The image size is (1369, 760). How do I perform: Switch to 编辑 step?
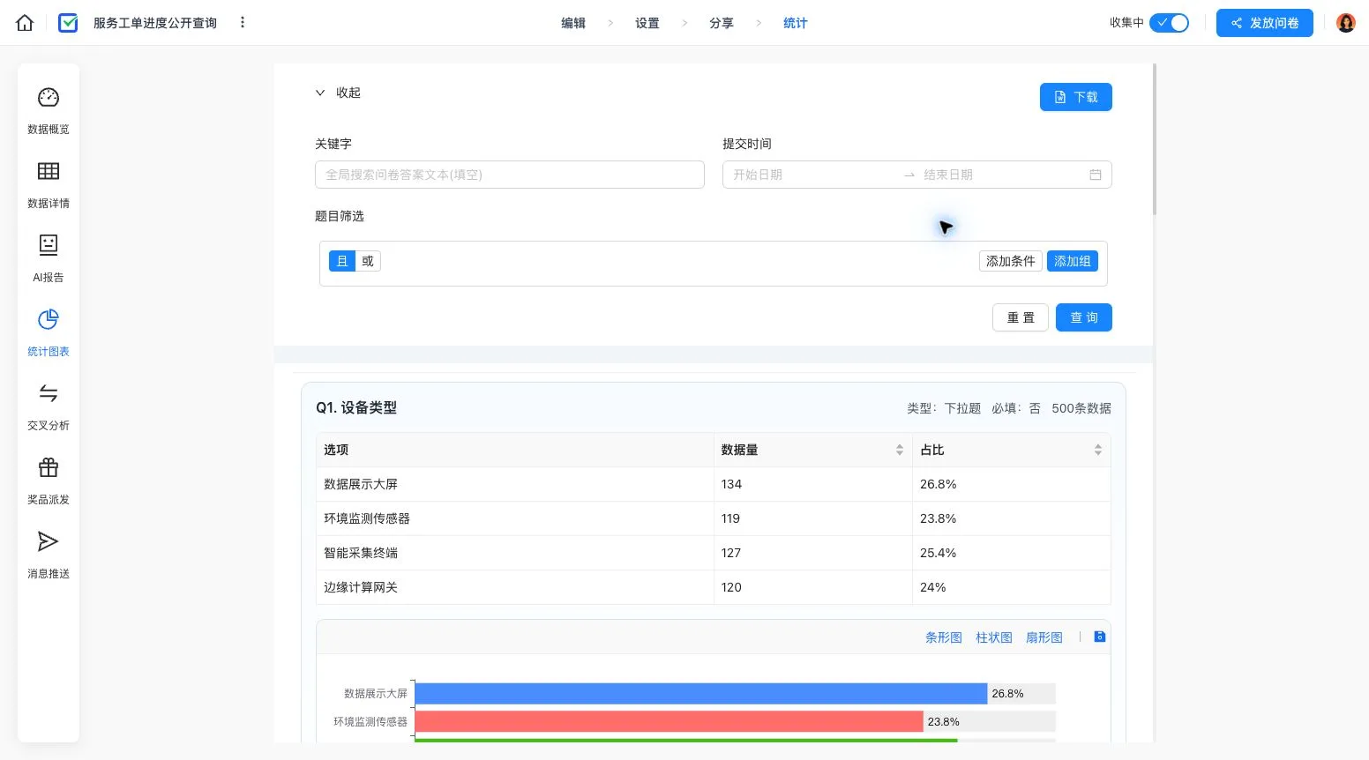pos(573,23)
